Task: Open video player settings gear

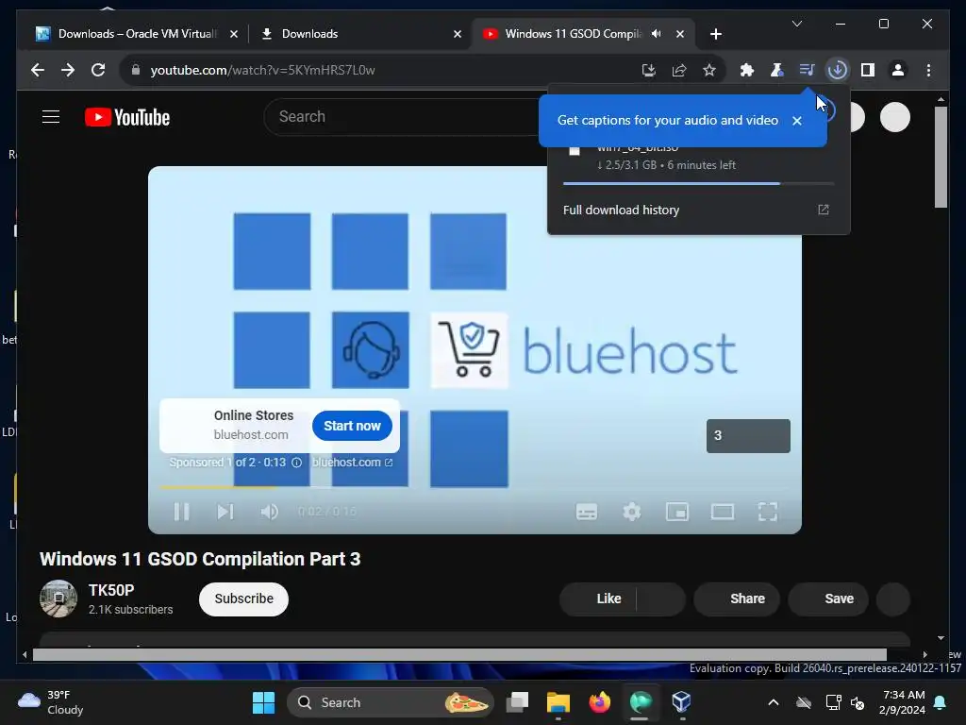Action: point(631,512)
